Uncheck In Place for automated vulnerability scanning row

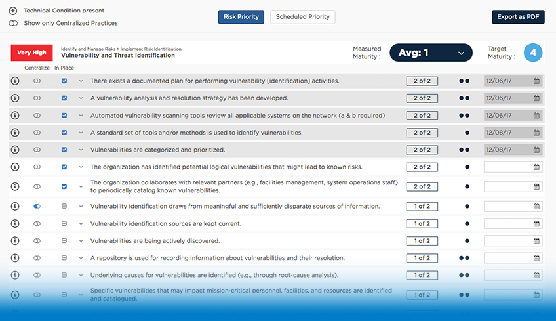click(x=64, y=116)
